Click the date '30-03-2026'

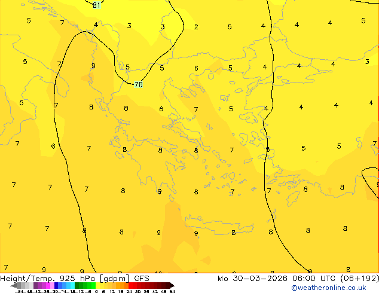tap(260, 279)
